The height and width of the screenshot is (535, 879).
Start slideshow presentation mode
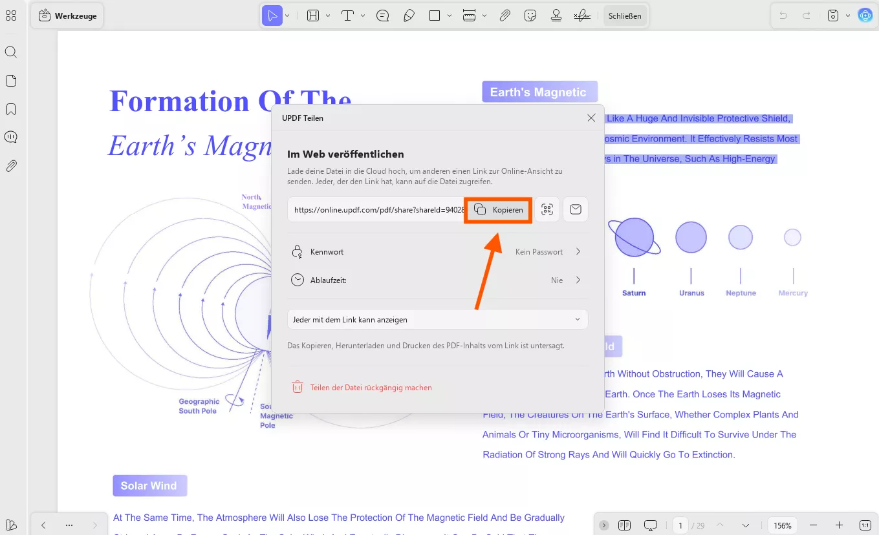coord(651,525)
